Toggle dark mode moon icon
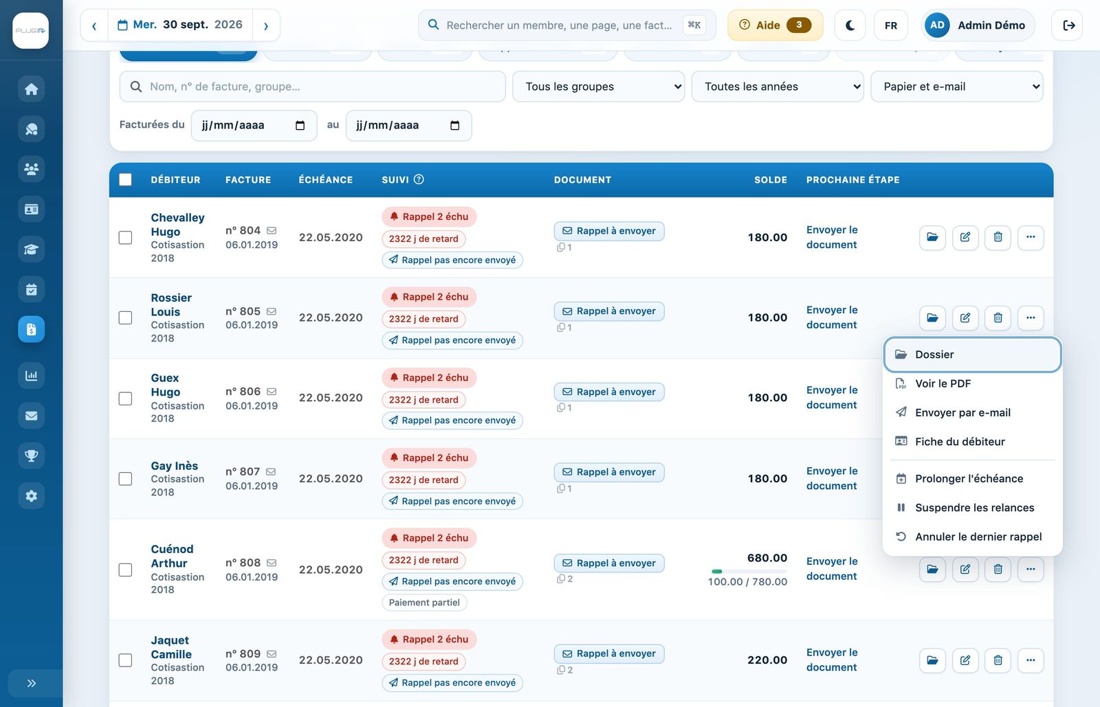Screen dimensions: 1100x707 coord(850,25)
